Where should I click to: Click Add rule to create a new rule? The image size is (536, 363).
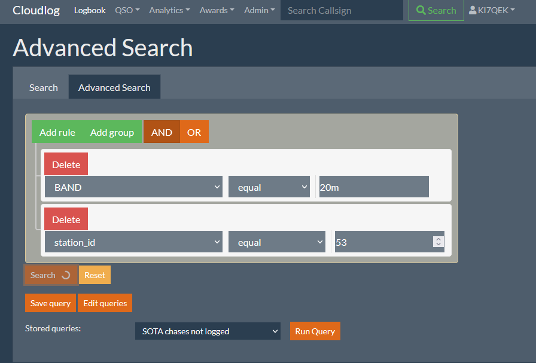click(57, 132)
